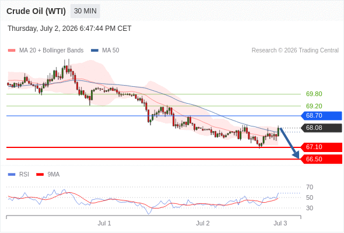Toggle the 9MA legend label
The image size is (344, 233).
[54, 175]
